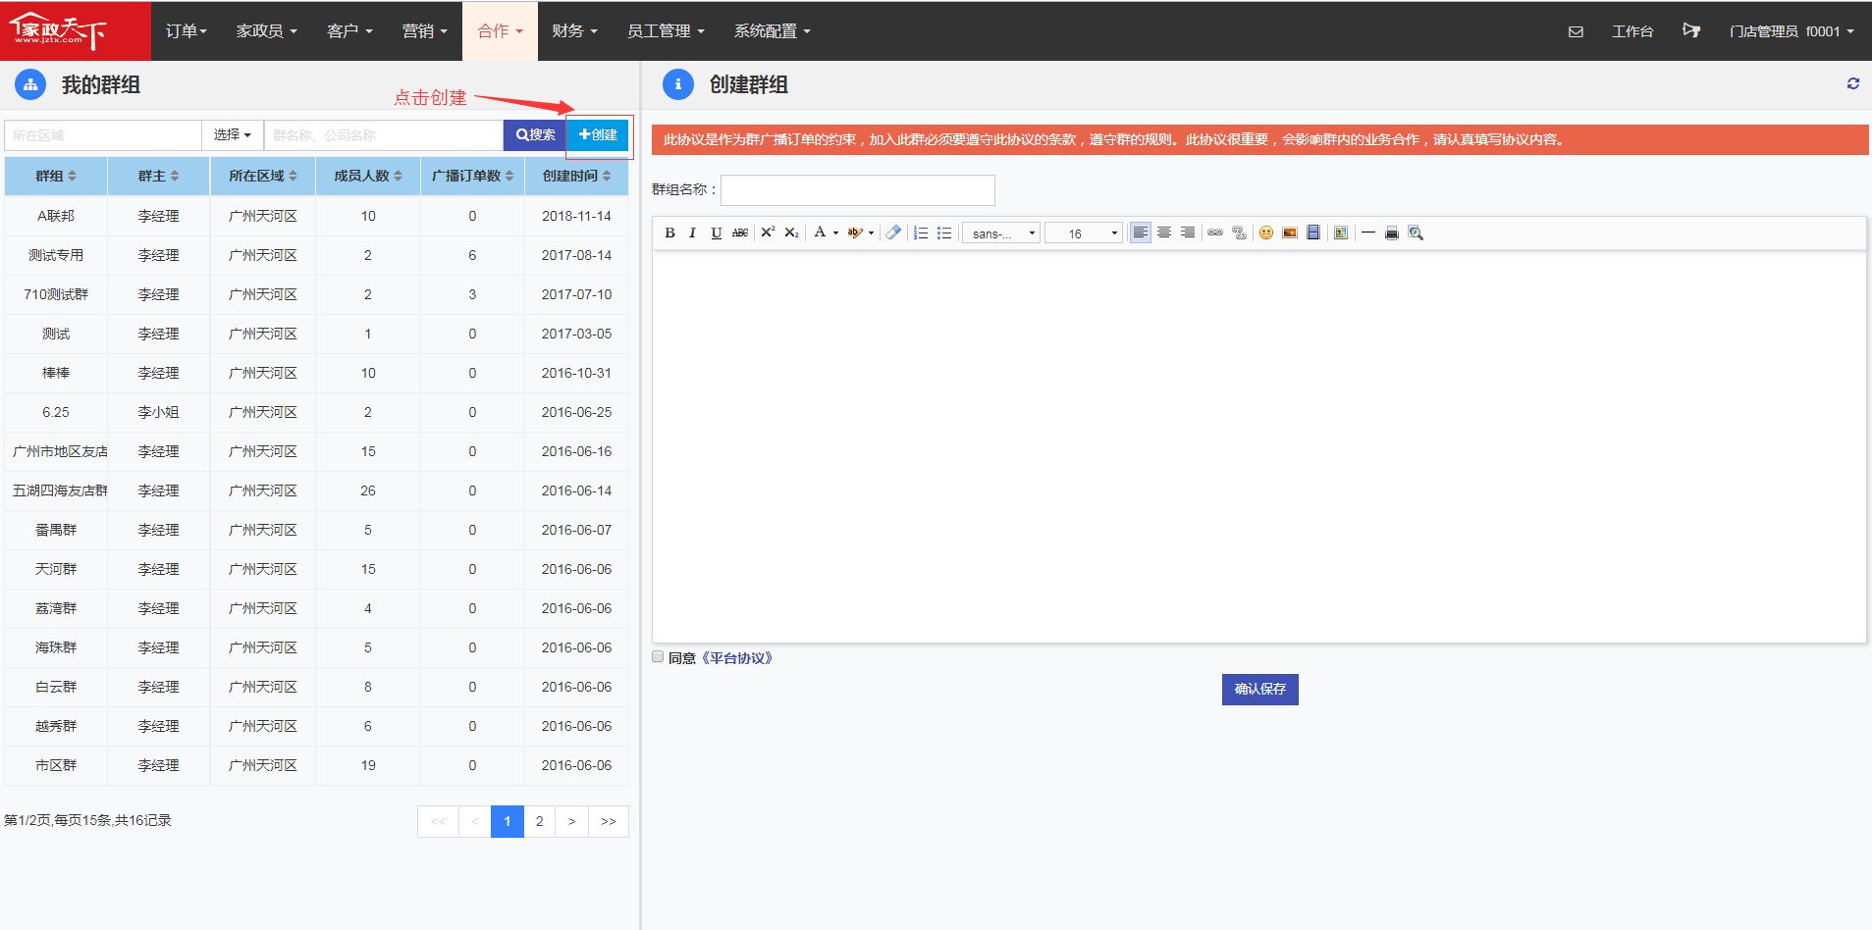The image size is (1872, 930).
Task: Toggle bold formatting in the editor
Action: 669,232
